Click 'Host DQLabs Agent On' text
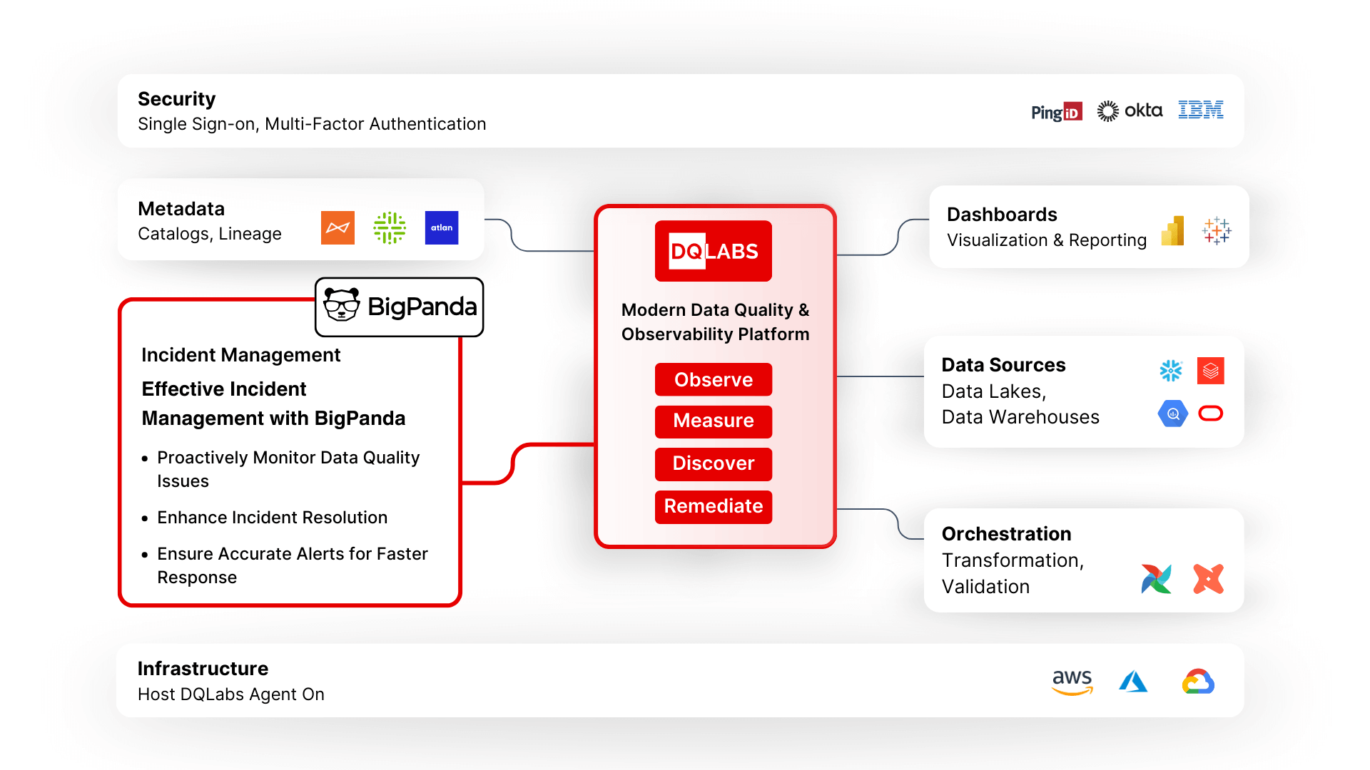Image resolution: width=1370 pixels, height=770 pixels. pos(230,694)
